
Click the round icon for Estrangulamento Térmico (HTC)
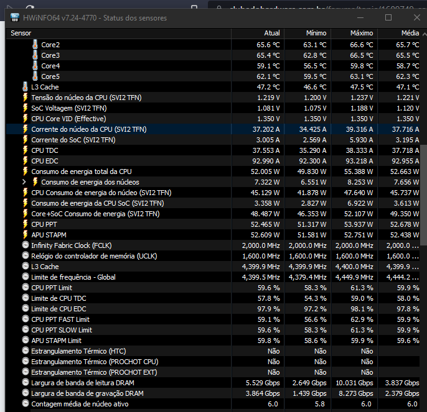[26, 351]
